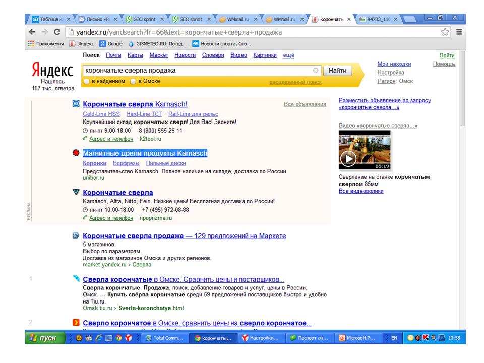The width and height of the screenshot is (484, 363).
Task: Open the Карты service link
Action: click(x=135, y=55)
